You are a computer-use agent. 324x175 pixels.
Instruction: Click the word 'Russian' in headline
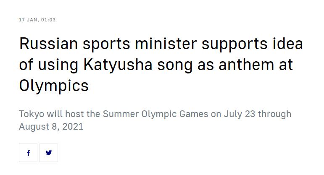pyautogui.click(x=49, y=44)
